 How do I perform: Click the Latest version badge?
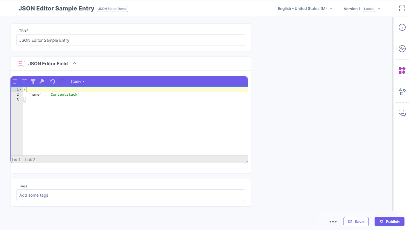[369, 9]
